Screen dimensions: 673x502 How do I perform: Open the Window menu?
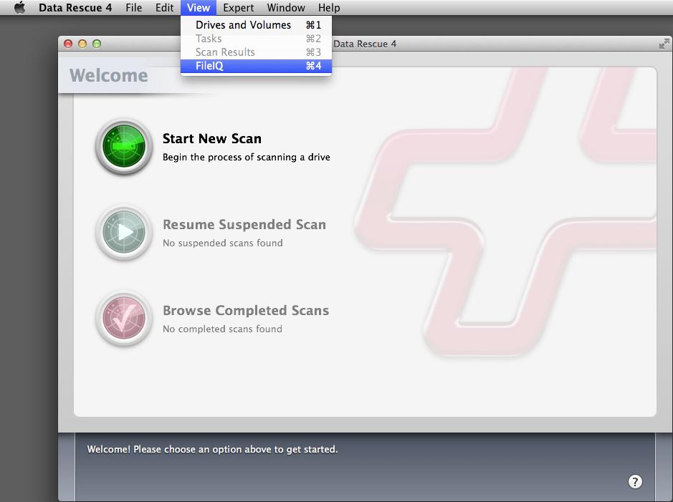coord(286,8)
